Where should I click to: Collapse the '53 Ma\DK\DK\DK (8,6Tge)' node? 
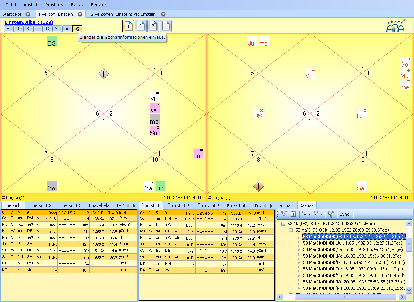tap(291, 230)
